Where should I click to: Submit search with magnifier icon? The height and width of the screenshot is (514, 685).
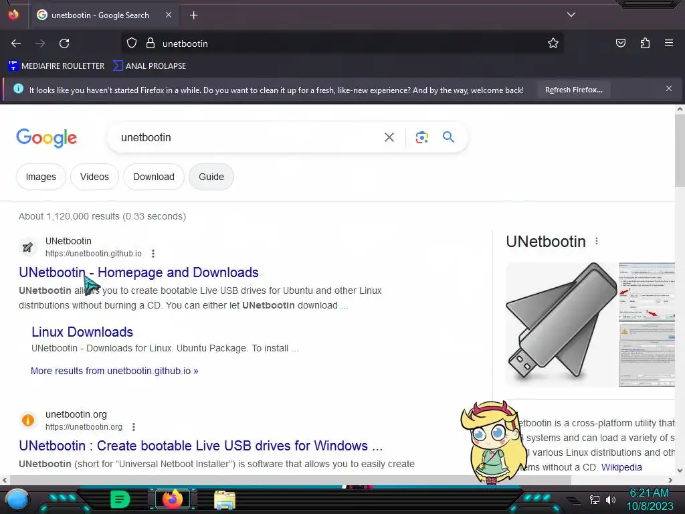point(448,137)
